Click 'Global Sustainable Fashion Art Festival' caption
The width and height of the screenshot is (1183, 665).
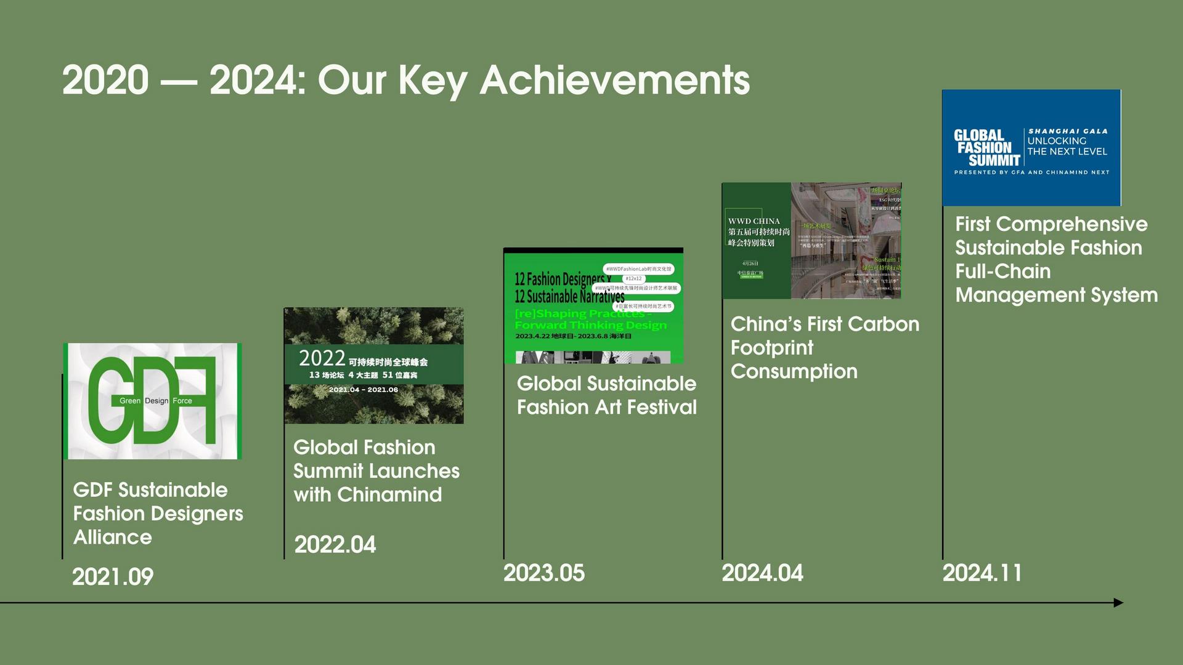607,395
